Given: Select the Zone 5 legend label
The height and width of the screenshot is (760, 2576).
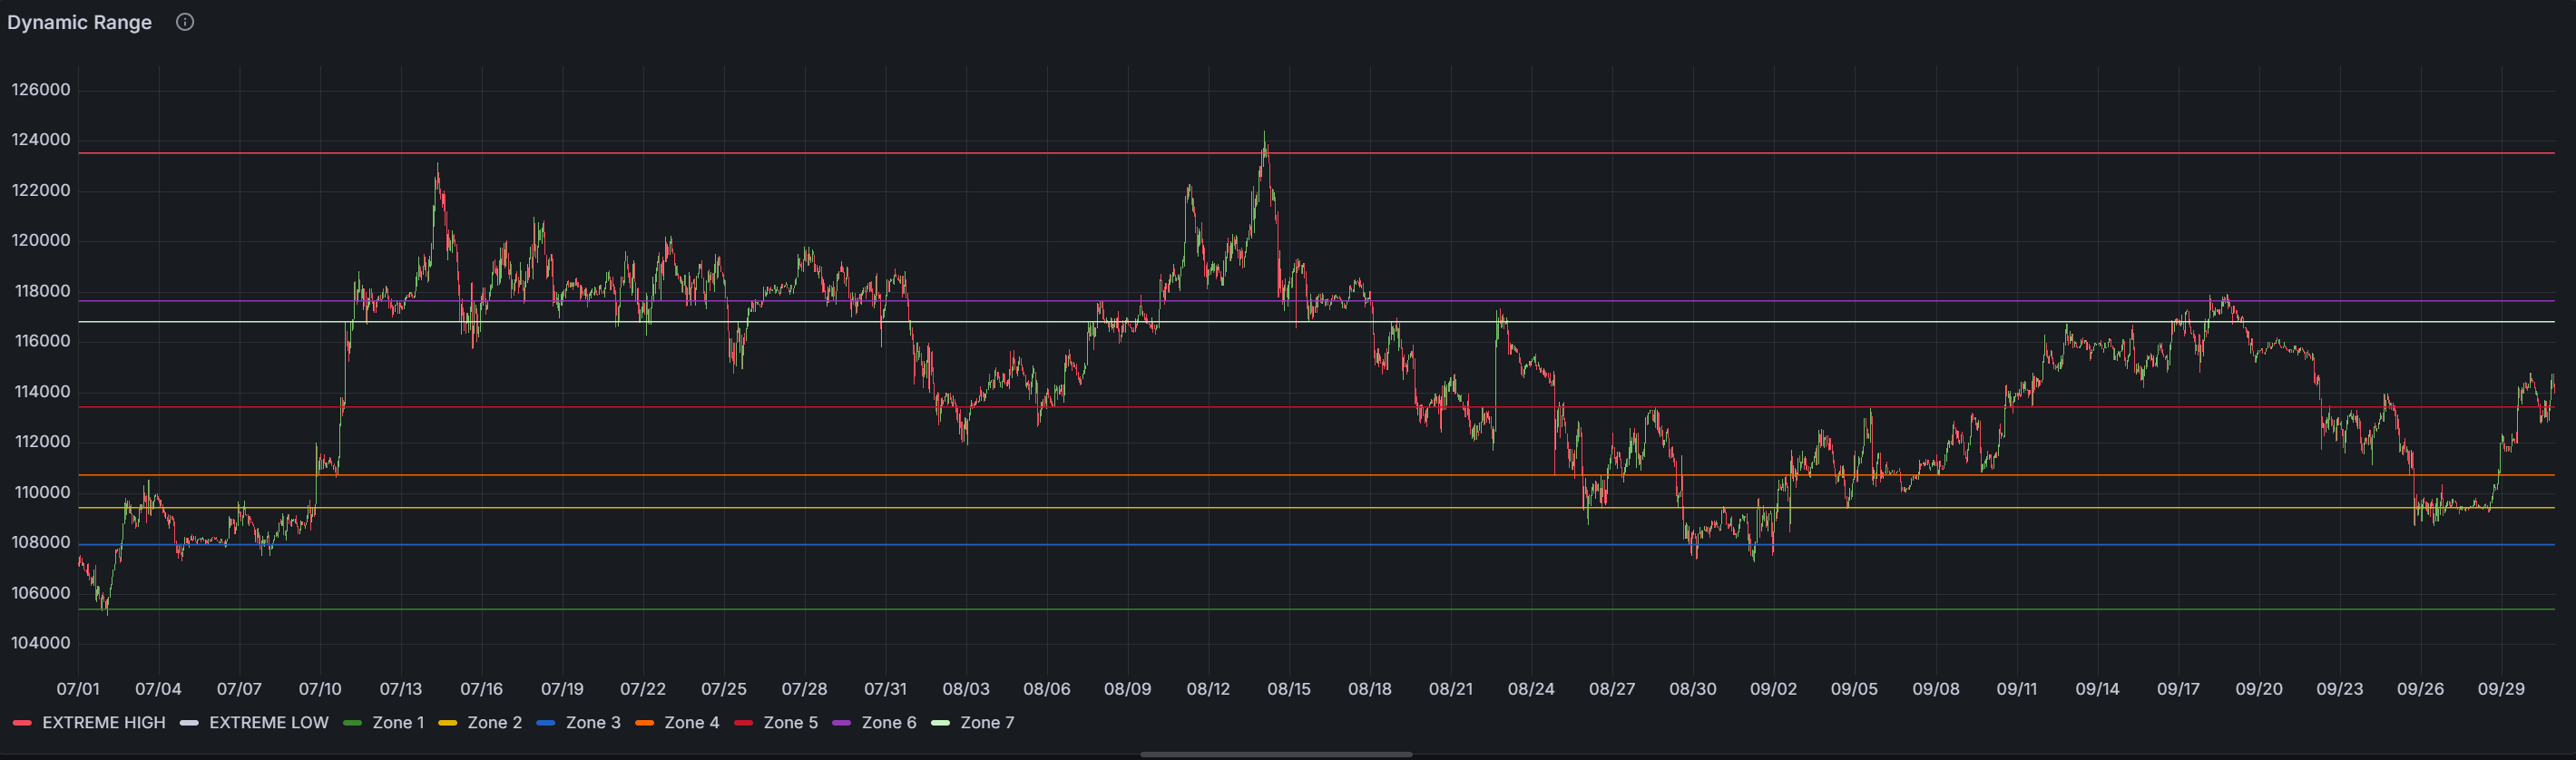Looking at the screenshot, I should click(790, 722).
